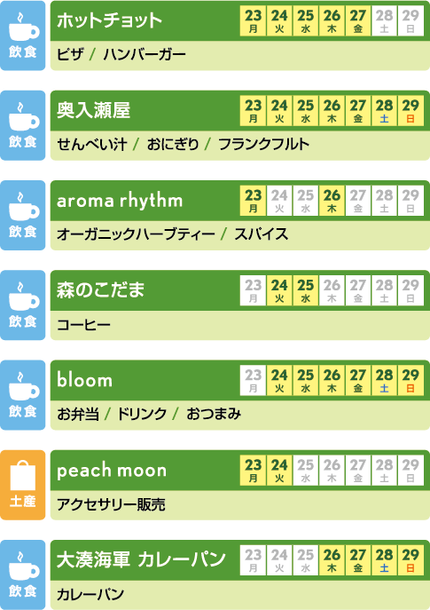
Task: Click the 土産 shopping bag icon beside peach moon
Action: coord(22,485)
